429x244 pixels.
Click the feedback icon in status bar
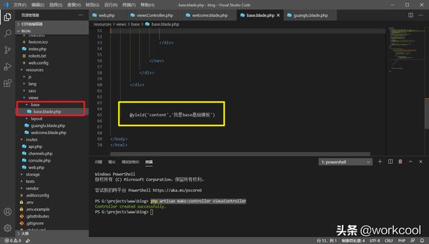[x=412, y=241]
